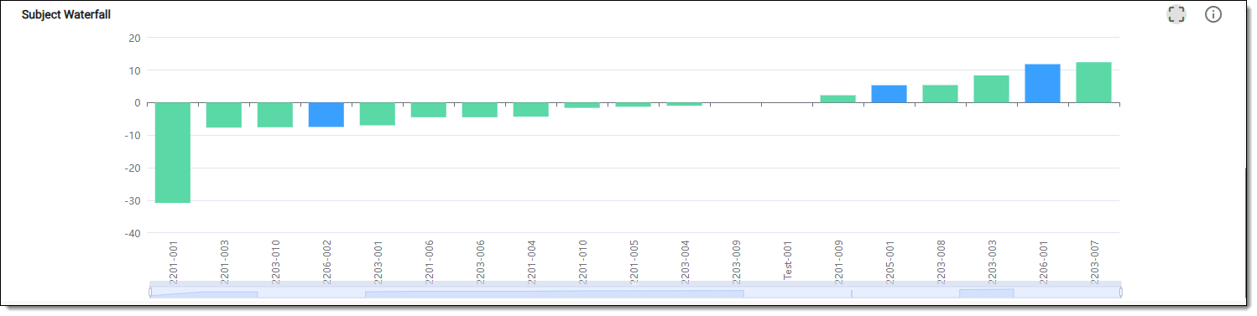Image resolution: width=1257 pixels, height=316 pixels.
Task: Click the x-axis label '2201-005'
Action: pos(634,262)
